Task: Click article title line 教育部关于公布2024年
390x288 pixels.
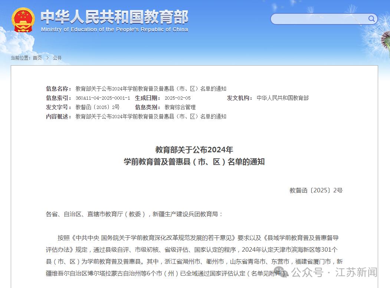Action: click(194, 150)
